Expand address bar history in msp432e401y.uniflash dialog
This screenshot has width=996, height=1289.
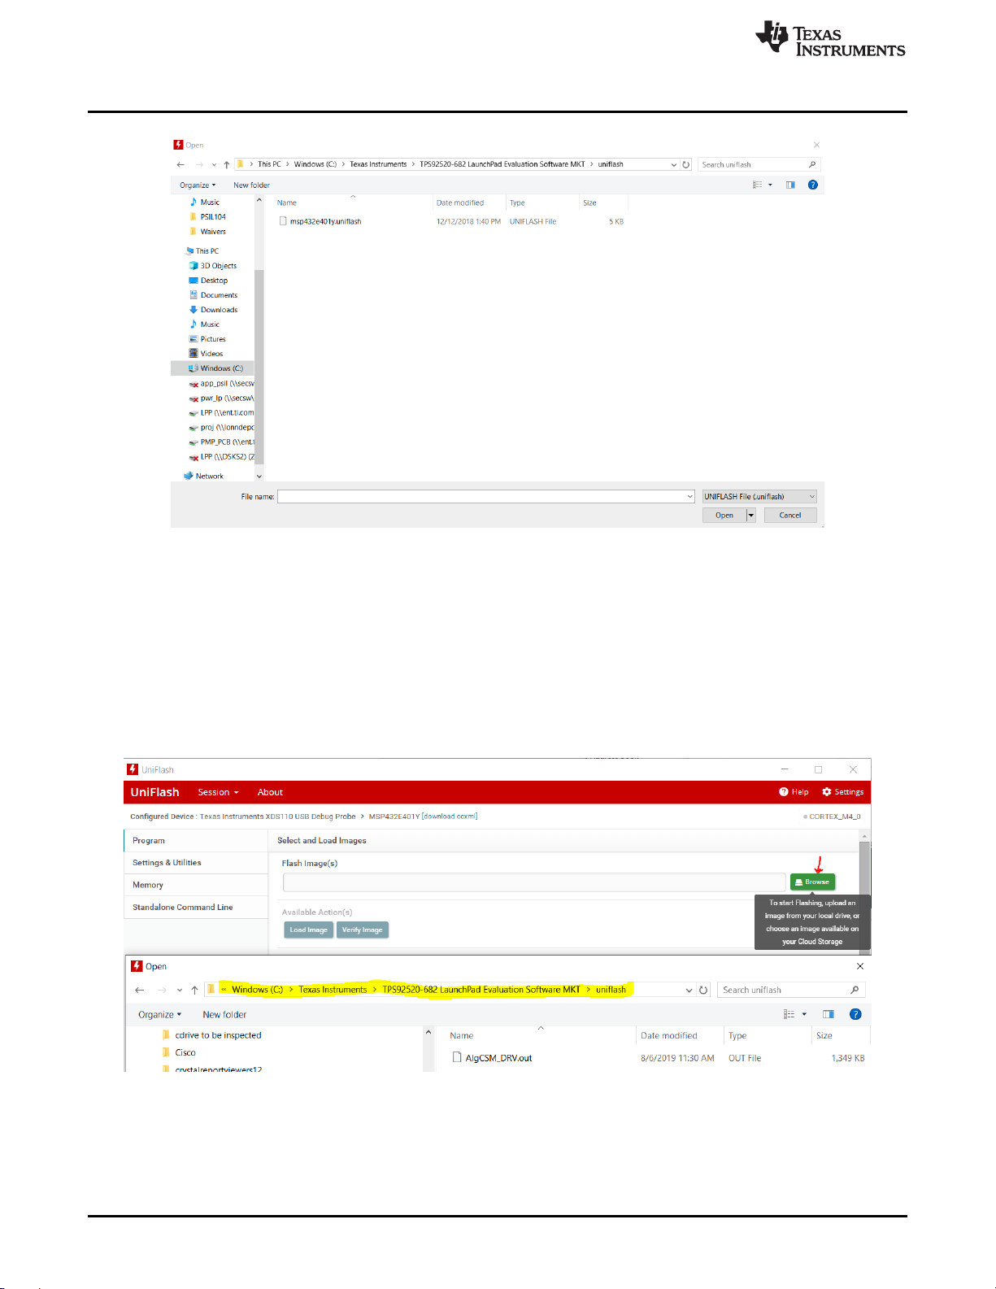coord(674,164)
